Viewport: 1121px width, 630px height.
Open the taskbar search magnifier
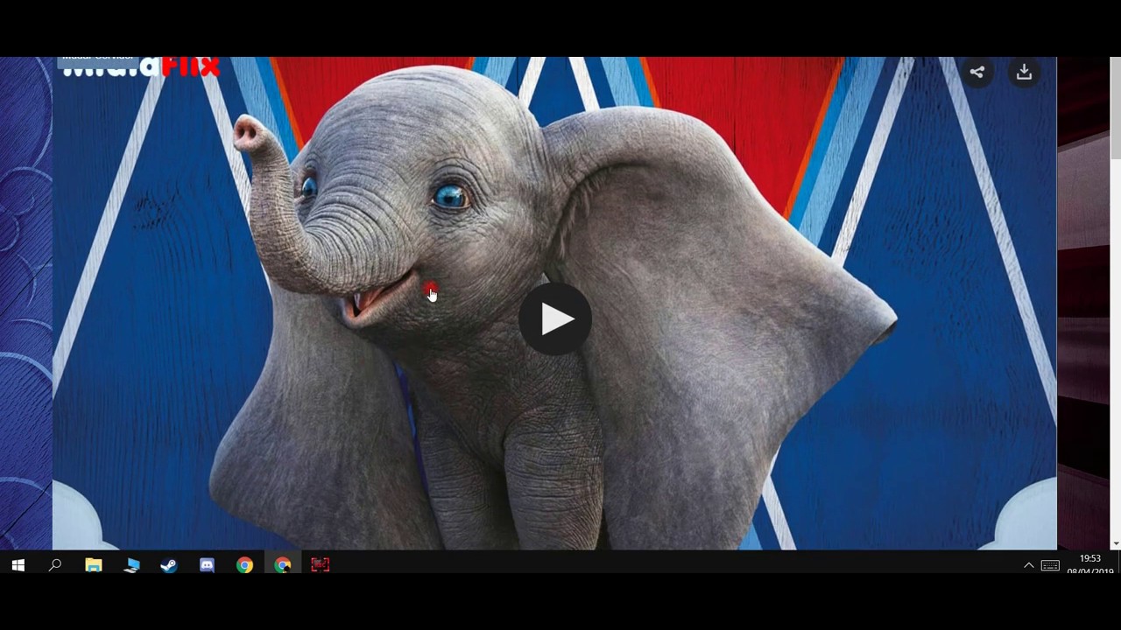pyautogui.click(x=55, y=565)
